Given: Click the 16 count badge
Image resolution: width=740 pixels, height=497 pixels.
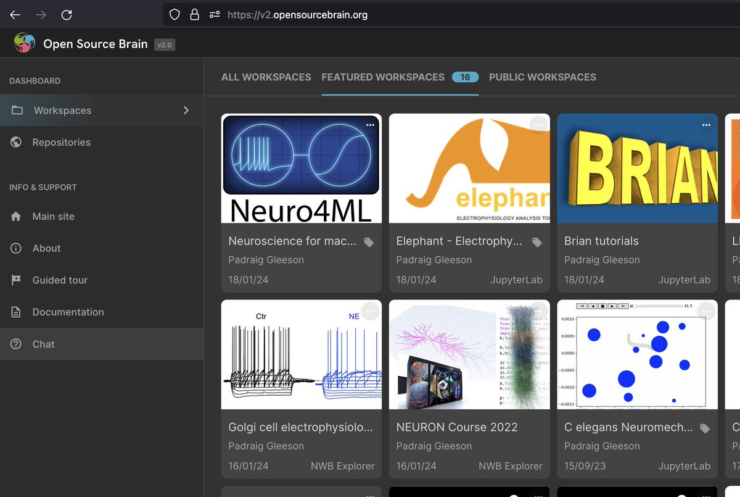Looking at the screenshot, I should click(465, 77).
